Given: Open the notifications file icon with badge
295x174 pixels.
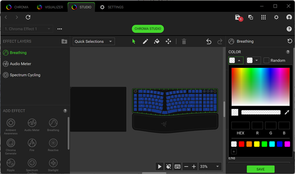Looking at the screenshot, I should (x=239, y=18).
